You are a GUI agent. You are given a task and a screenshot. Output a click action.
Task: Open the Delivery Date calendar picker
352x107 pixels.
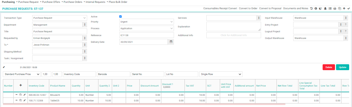tap(171, 42)
